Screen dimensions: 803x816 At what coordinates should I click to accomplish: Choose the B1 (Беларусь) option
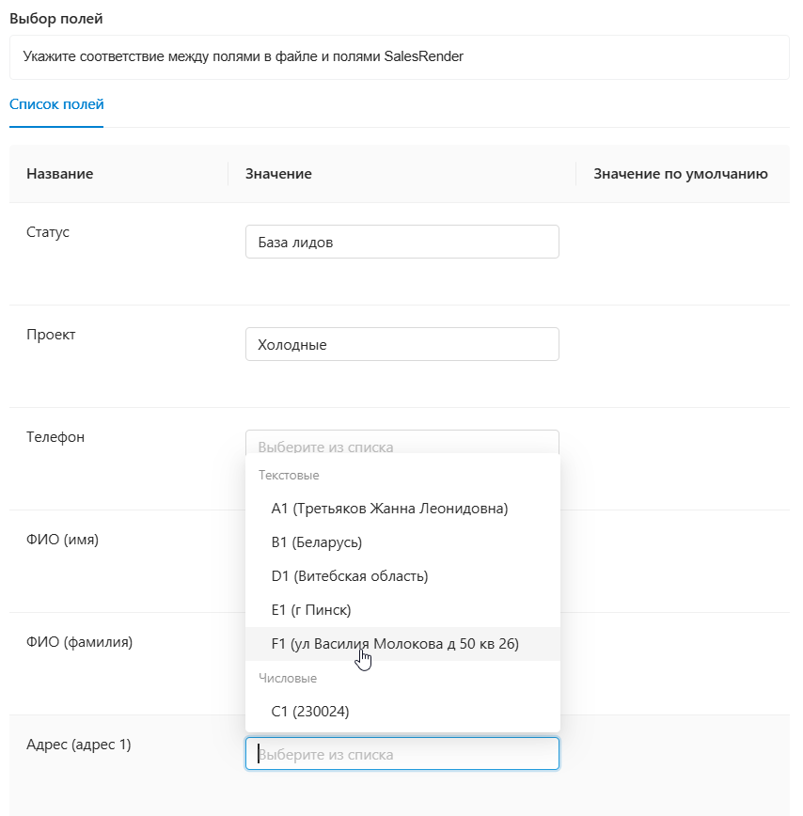[x=317, y=542]
